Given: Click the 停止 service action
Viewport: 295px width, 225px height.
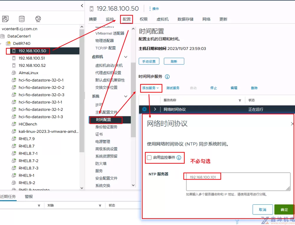Looking at the screenshot, I should click(214, 88).
